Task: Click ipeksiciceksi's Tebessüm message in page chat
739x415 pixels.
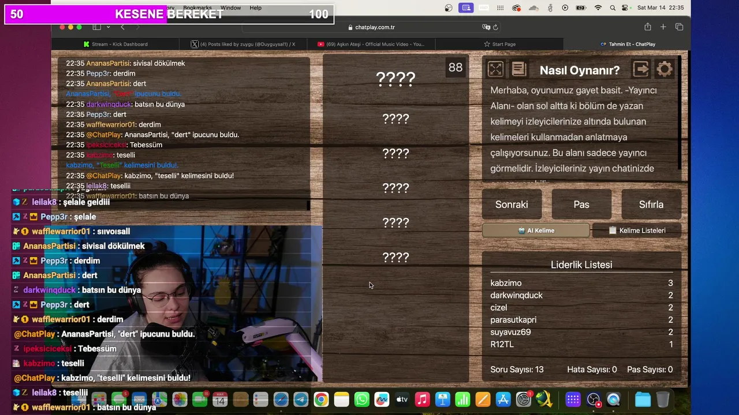Action: 114,145
